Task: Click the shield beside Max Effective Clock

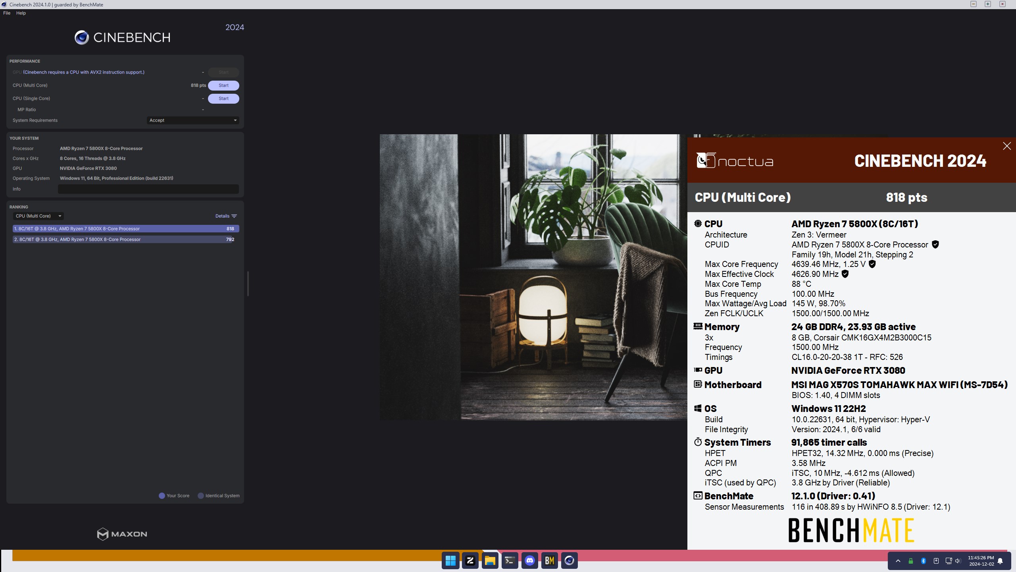Action: [845, 274]
